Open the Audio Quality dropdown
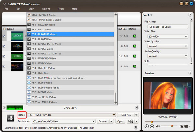The height and width of the screenshot is (132, 195). (x=168, y=56)
